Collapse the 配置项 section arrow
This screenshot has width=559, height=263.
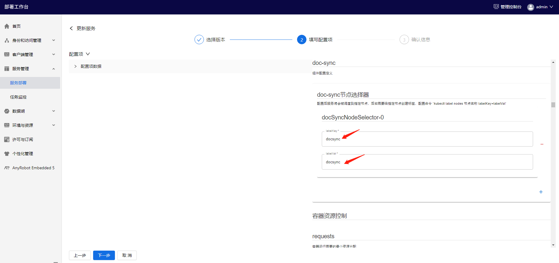88,54
